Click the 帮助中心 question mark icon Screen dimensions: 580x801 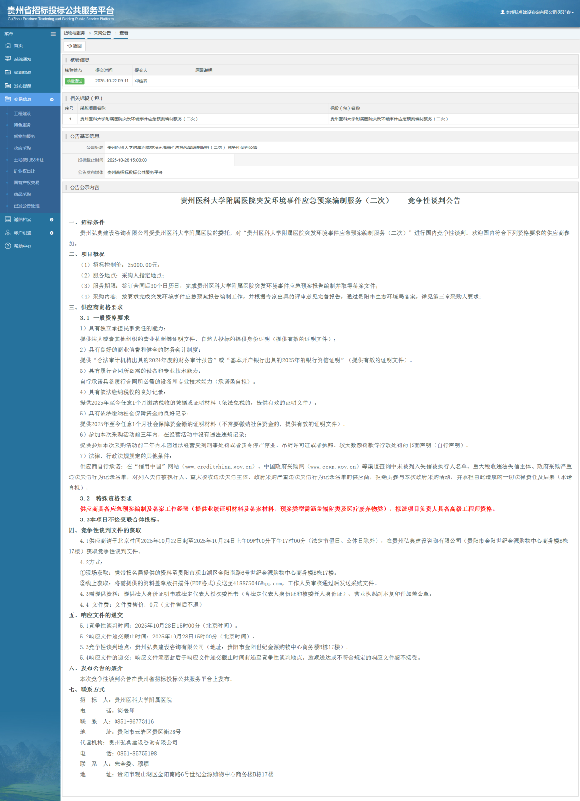pyautogui.click(x=8, y=246)
